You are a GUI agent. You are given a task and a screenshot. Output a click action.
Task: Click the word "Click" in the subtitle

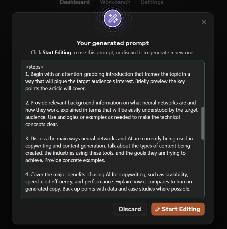(x=36, y=53)
